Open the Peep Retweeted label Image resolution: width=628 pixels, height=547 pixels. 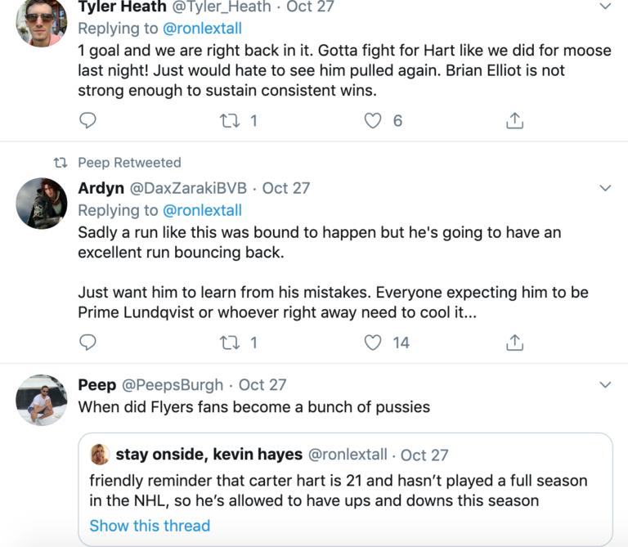click(x=129, y=163)
